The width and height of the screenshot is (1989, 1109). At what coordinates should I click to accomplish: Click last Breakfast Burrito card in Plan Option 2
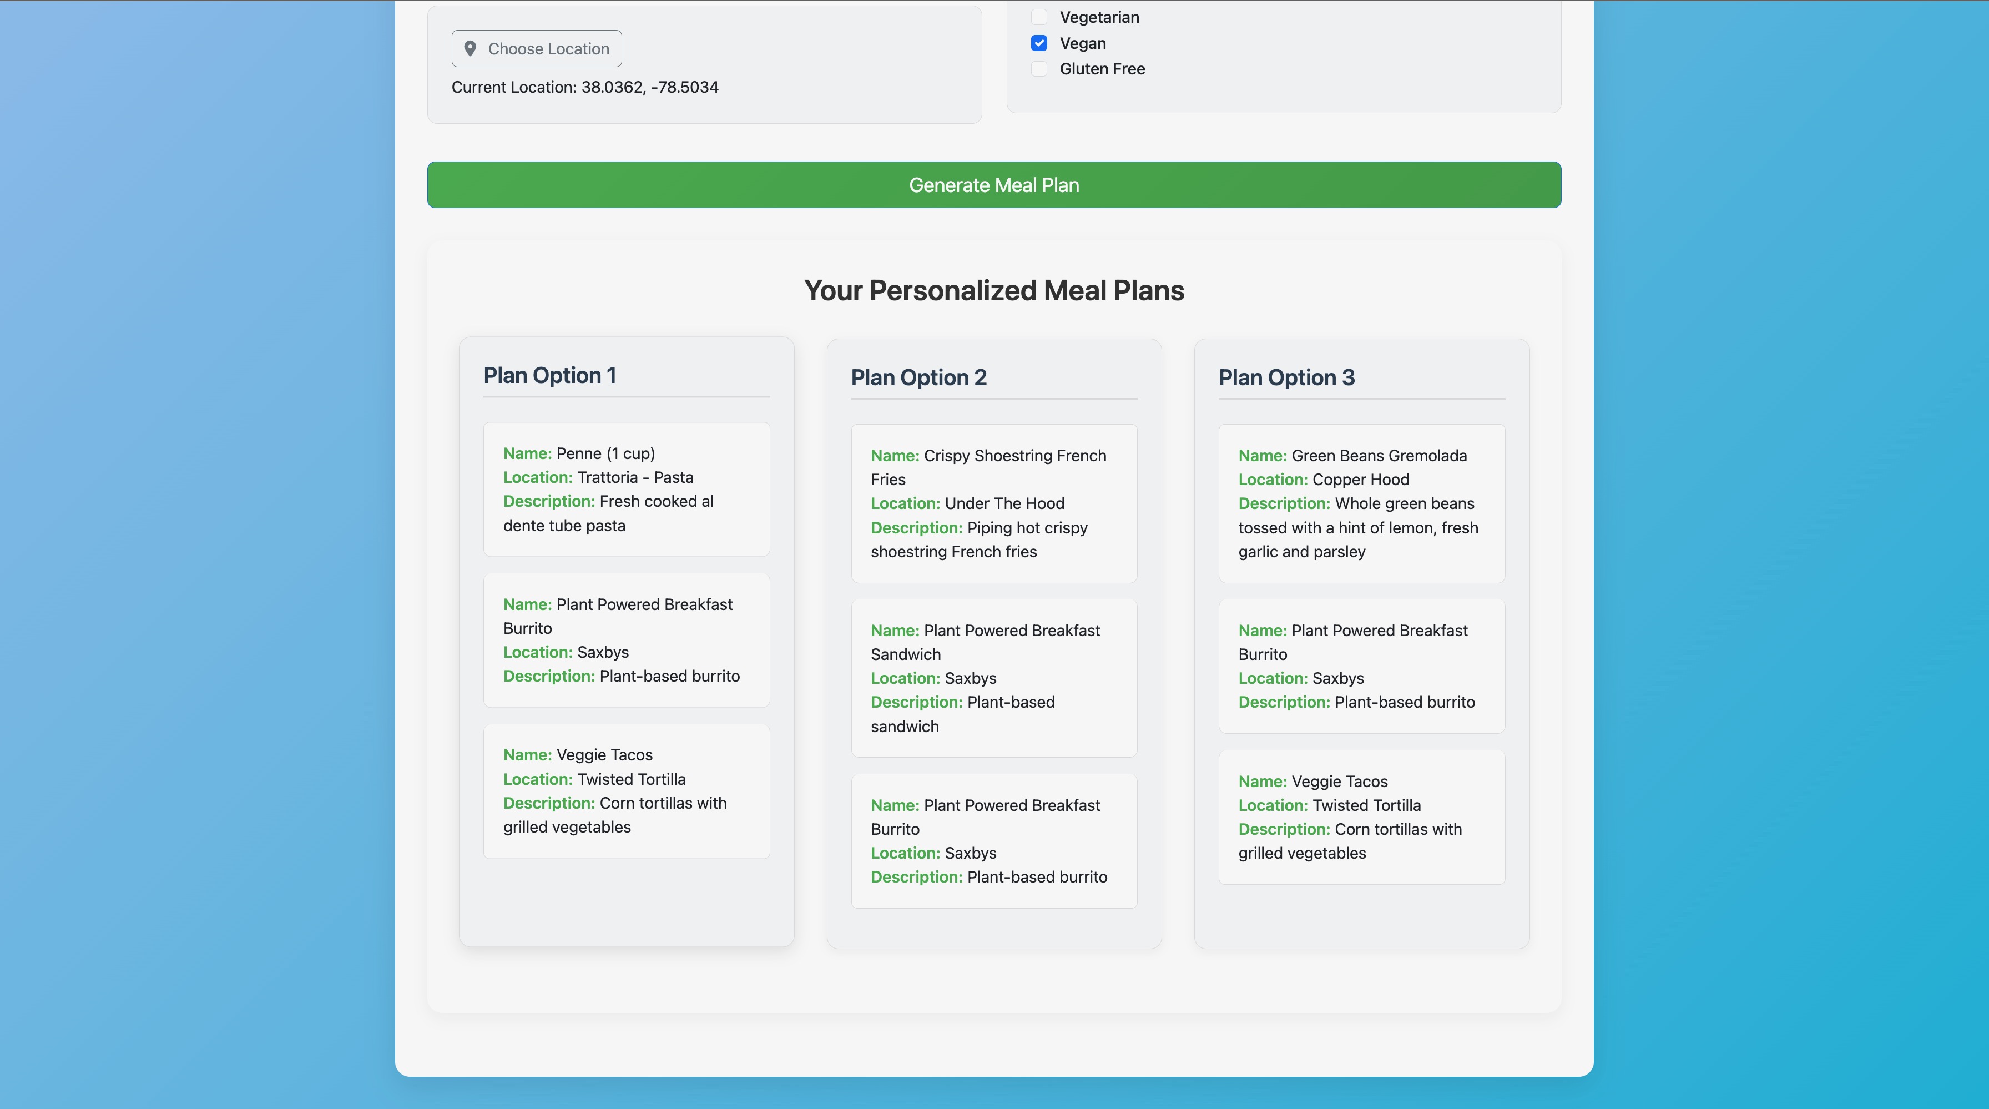[x=994, y=841]
